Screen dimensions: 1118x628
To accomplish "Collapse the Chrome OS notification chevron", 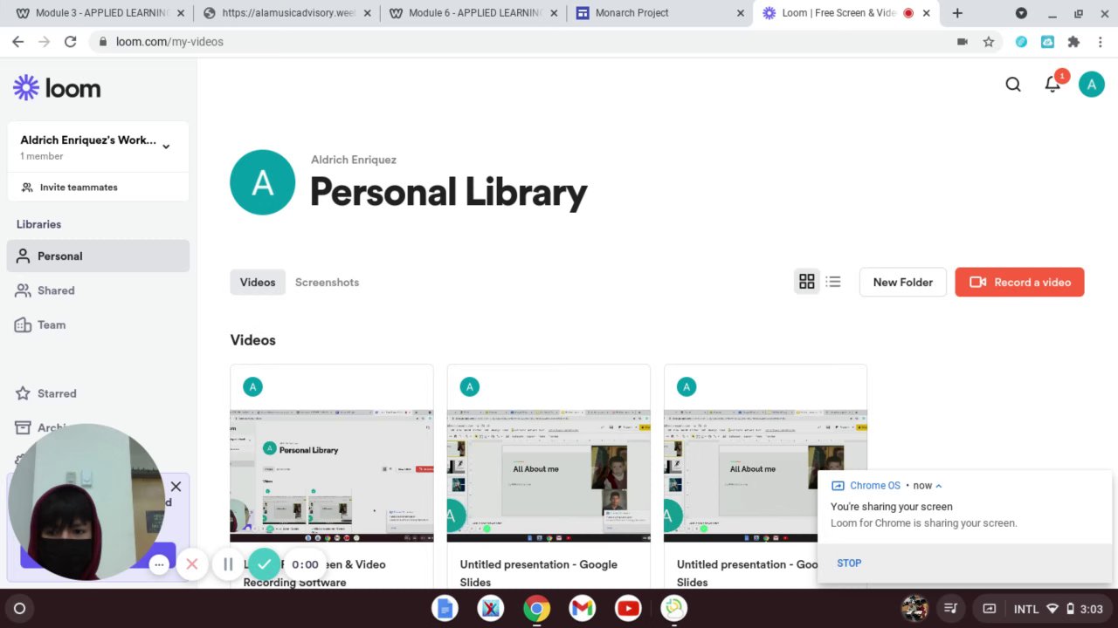I will (939, 486).
